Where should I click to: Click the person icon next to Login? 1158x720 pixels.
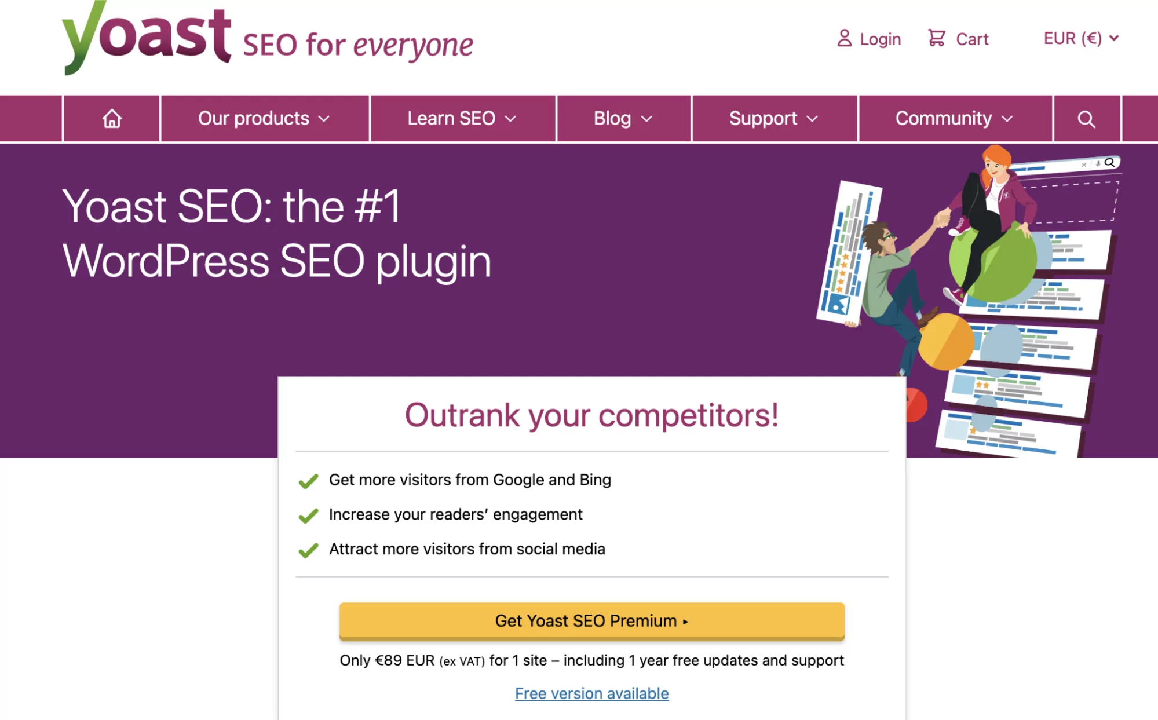[x=845, y=38]
